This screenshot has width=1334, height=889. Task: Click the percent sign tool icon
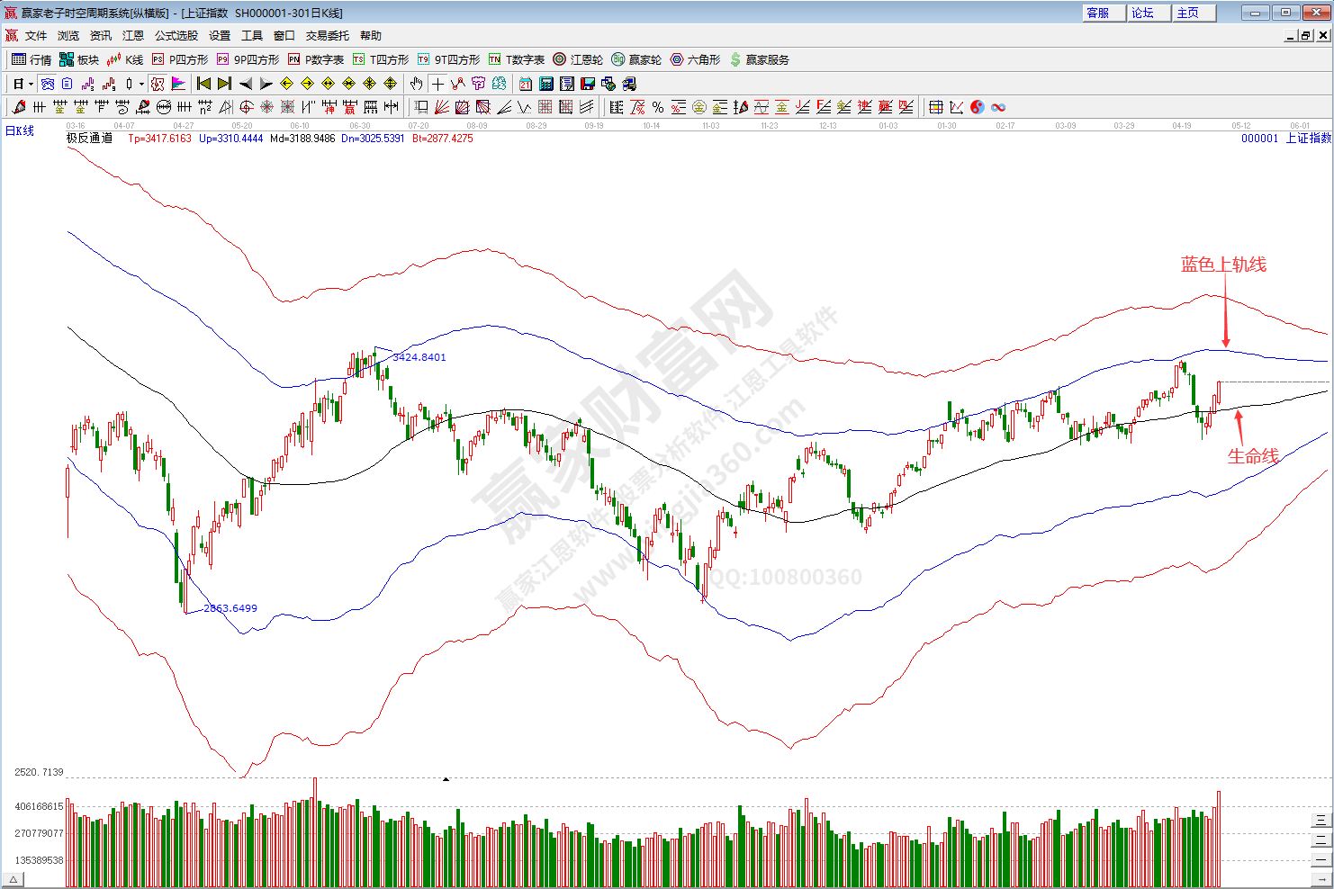[658, 107]
